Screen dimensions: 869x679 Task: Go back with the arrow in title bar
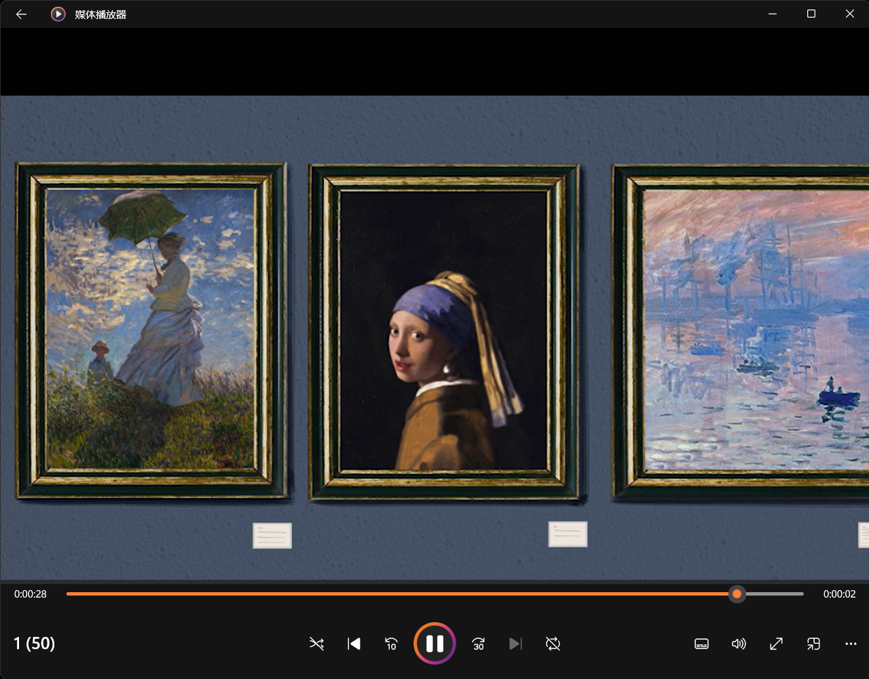tap(21, 14)
